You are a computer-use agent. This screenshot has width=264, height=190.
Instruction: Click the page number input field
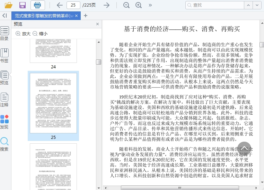(x=73, y=5)
